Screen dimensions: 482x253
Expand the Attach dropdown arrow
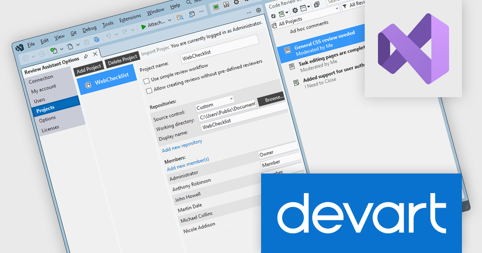170,20
